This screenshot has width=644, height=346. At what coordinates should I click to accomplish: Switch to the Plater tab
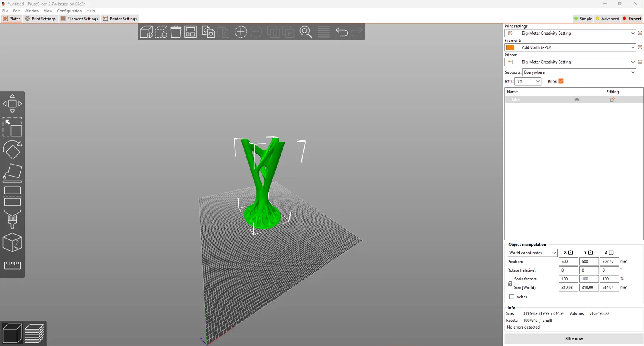tap(11, 19)
